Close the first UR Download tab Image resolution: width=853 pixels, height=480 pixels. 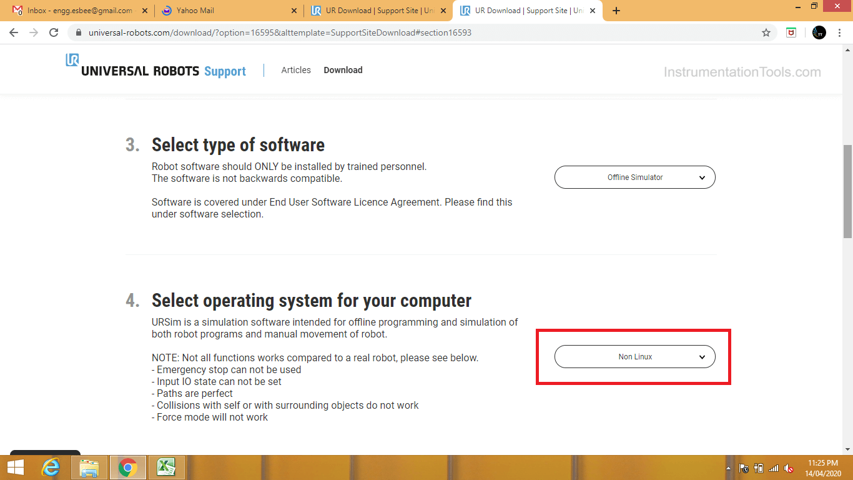(x=443, y=11)
